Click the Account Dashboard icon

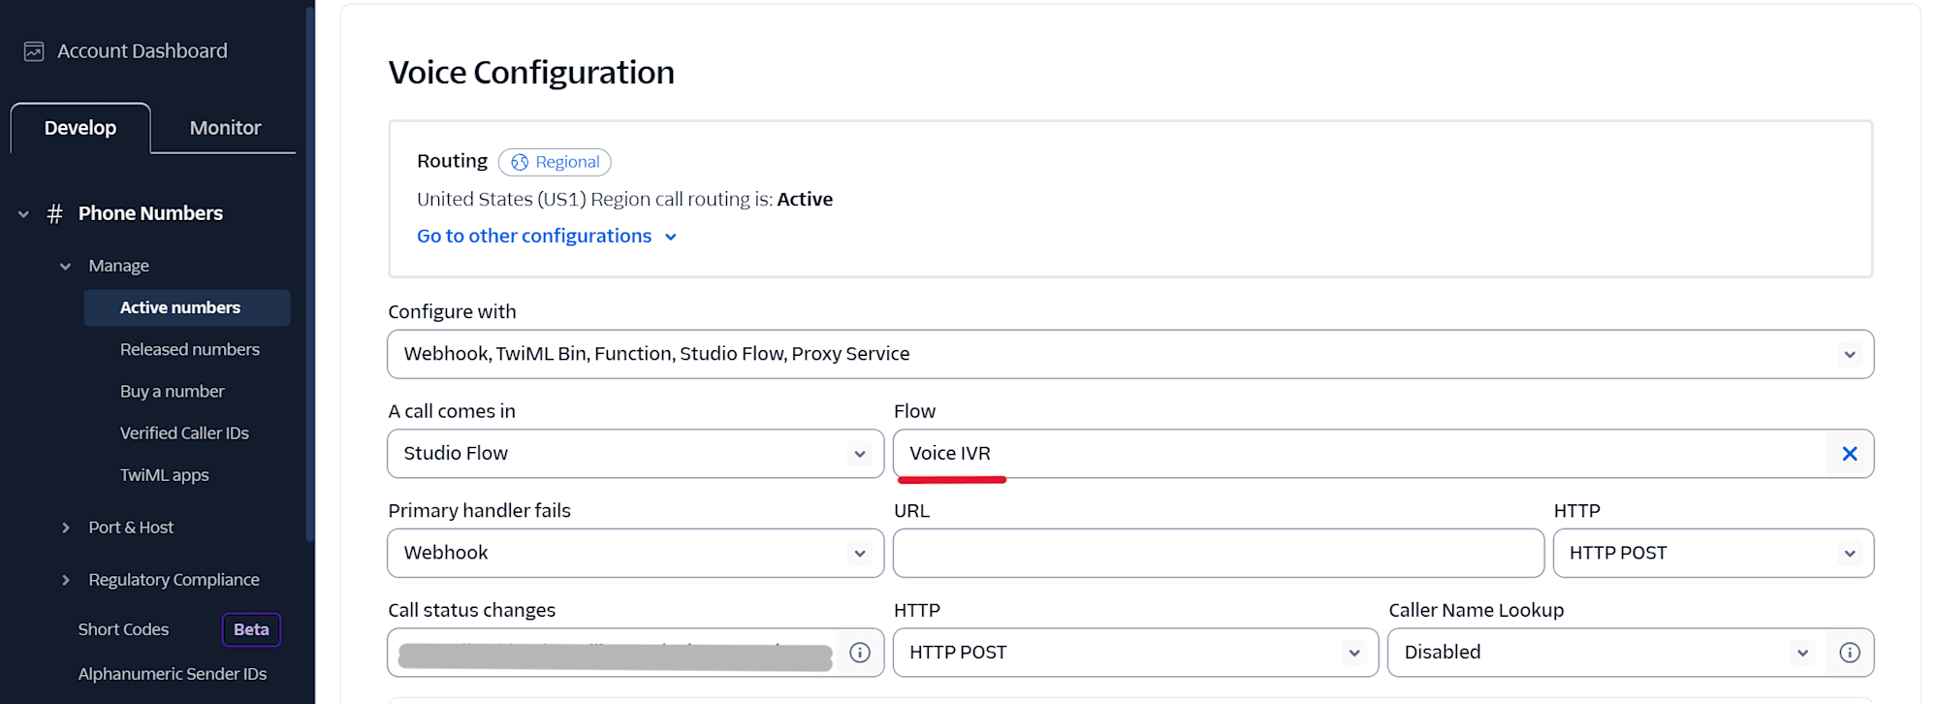pyautogui.click(x=34, y=51)
